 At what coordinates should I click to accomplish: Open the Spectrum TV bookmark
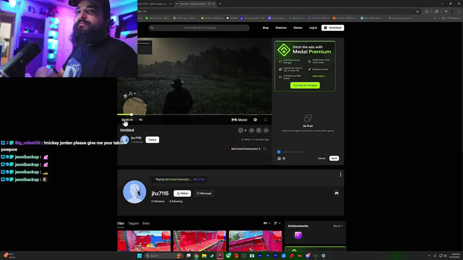point(297,18)
